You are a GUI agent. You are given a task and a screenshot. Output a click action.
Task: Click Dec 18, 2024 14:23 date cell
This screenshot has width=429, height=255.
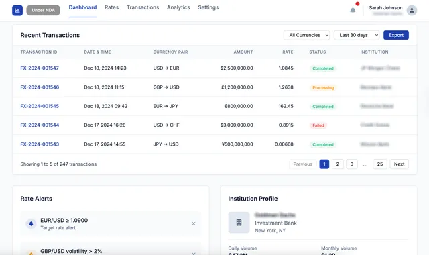pos(105,68)
